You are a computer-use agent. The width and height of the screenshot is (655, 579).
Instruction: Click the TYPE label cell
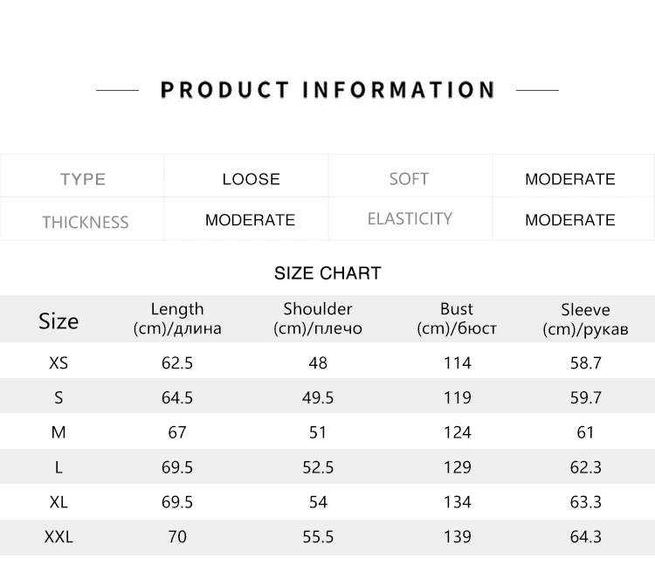click(x=83, y=179)
